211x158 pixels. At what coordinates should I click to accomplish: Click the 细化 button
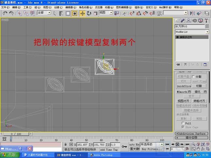point(198,92)
